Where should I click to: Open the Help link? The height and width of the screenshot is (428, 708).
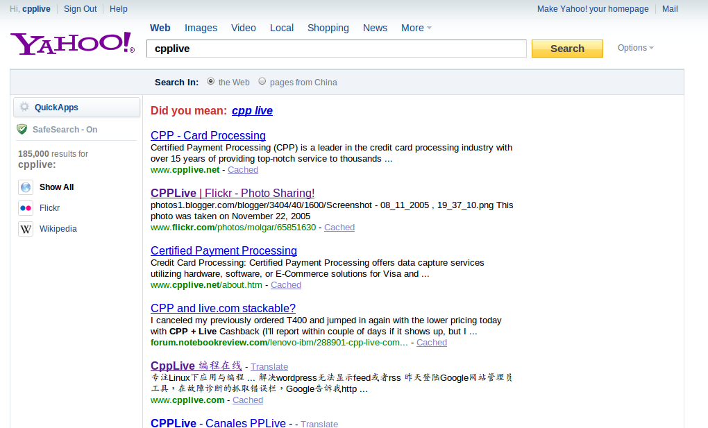click(x=119, y=9)
